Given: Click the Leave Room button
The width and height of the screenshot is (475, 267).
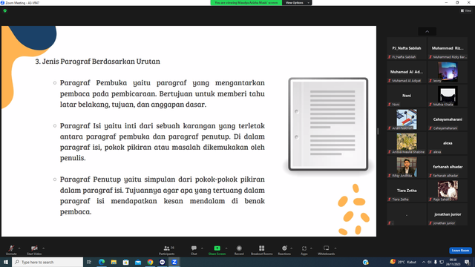Looking at the screenshot, I should (460, 251).
